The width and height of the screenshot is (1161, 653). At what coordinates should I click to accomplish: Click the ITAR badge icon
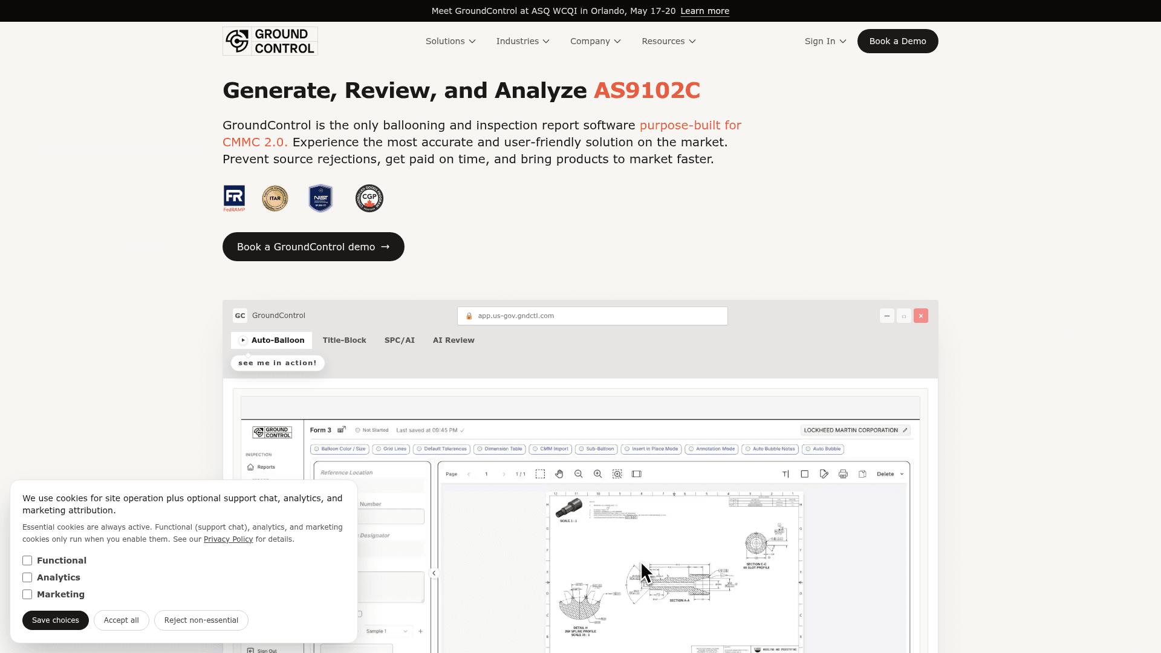(x=275, y=198)
